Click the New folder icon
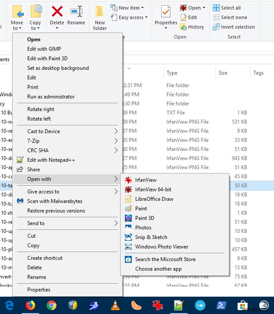The image size is (274, 314). pos(99,12)
